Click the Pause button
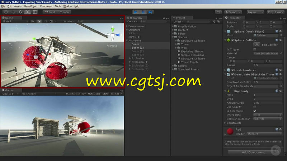This screenshot has height=161, width=287. tap(143, 12)
